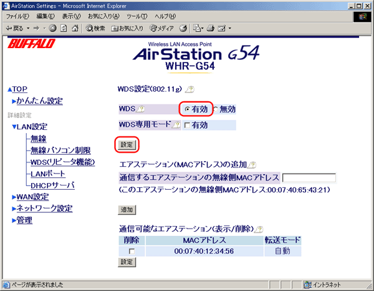The height and width of the screenshot is (291, 374).
Task: Open the 無線パソコン制限 link
Action: pyautogui.click(x=60, y=150)
